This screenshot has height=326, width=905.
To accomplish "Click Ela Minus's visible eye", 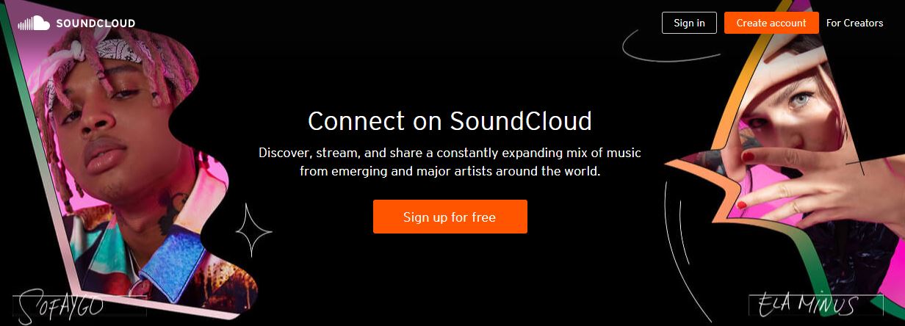I will [804, 98].
